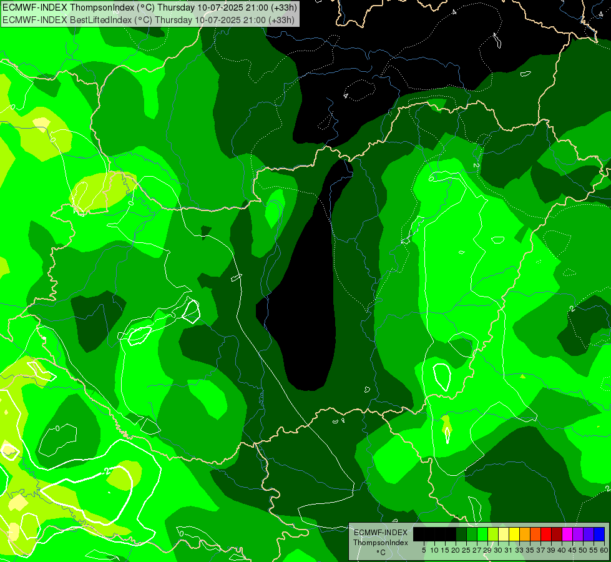Click the violet 50–55 legend swatch
Viewport: 611px width, 562px height.
tap(589, 534)
